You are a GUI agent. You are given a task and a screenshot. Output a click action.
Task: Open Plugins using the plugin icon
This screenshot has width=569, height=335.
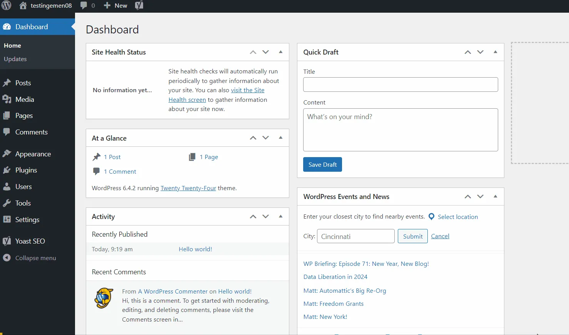pyautogui.click(x=7, y=170)
